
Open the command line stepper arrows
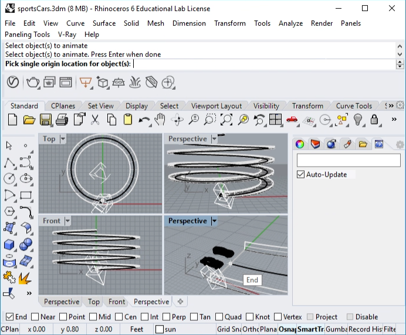tap(400, 64)
